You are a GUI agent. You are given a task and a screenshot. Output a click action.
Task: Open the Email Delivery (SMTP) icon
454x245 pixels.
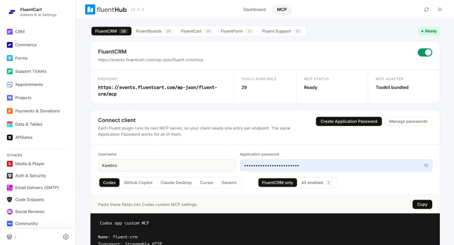[10, 188]
